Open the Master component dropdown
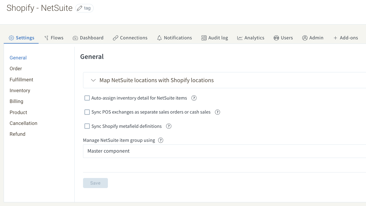The image size is (366, 206). 225,151
